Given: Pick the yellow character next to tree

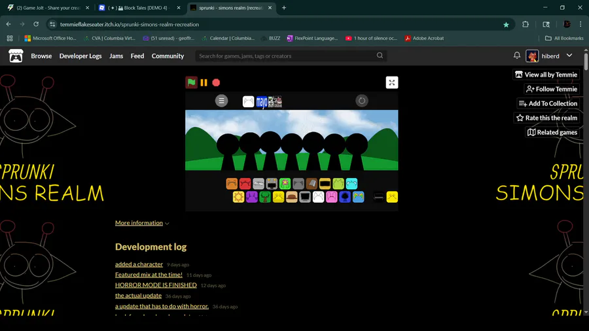Looking at the screenshot, I should pos(278,197).
